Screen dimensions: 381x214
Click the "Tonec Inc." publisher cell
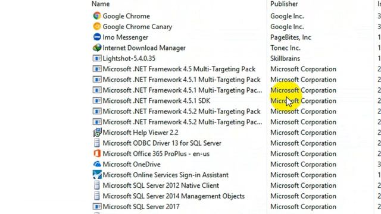point(285,48)
